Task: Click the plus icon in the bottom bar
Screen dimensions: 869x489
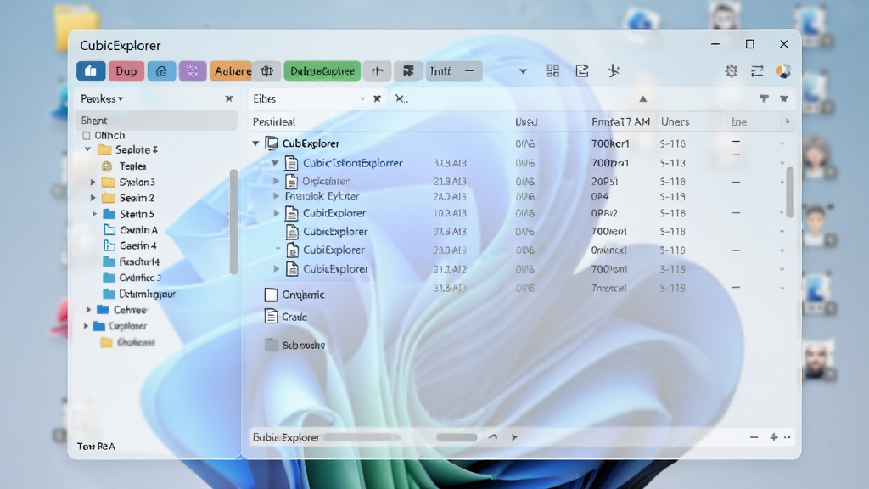Action: pyautogui.click(x=774, y=437)
